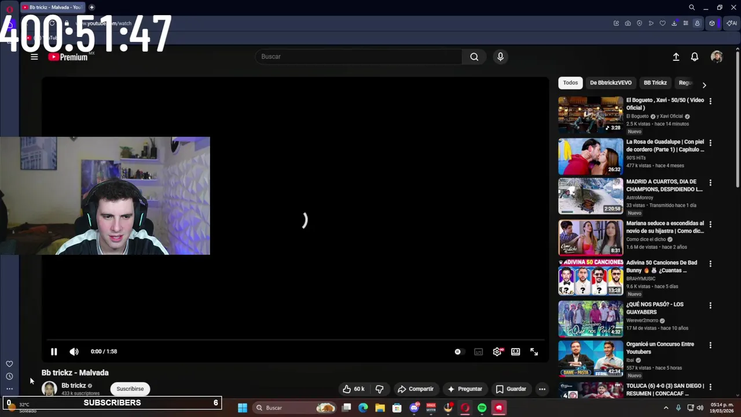
Task: Open File Explorer from the taskbar
Action: (380, 408)
